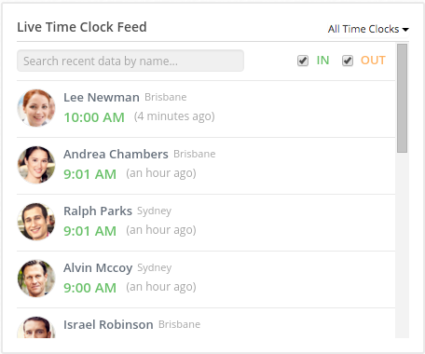Image resolution: width=425 pixels, height=354 pixels.
Task: Click Alvin Mccoy's name
Action: (98, 268)
